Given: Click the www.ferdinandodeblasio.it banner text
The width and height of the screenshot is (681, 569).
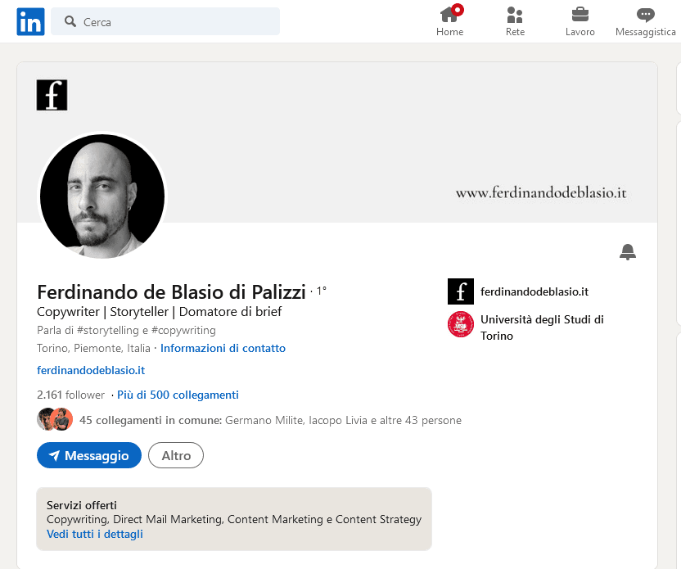Looking at the screenshot, I should (x=541, y=192).
